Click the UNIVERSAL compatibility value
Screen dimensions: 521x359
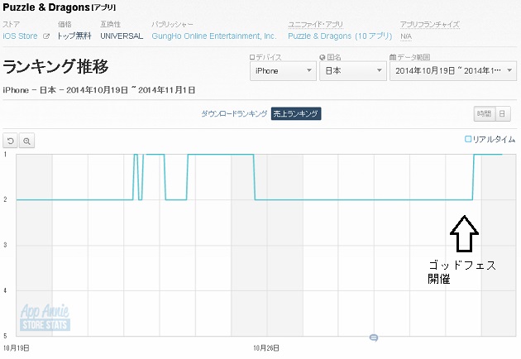pos(122,36)
